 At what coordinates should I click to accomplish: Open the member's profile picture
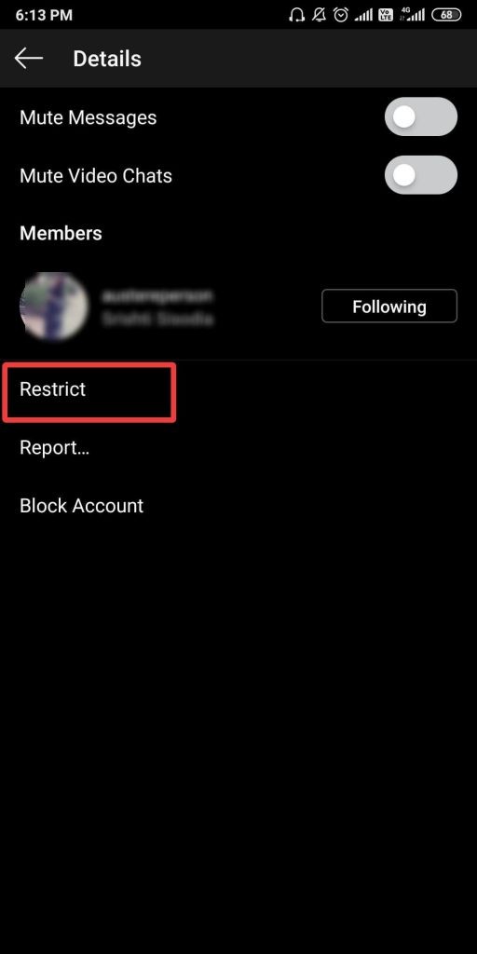pos(54,306)
